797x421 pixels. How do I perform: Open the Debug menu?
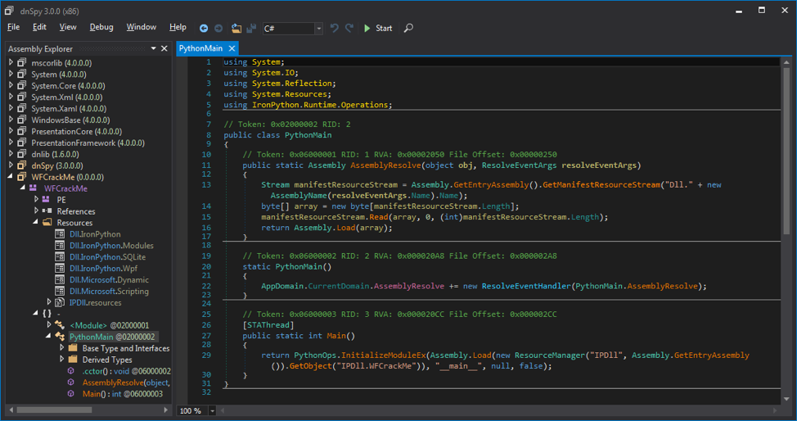(101, 27)
